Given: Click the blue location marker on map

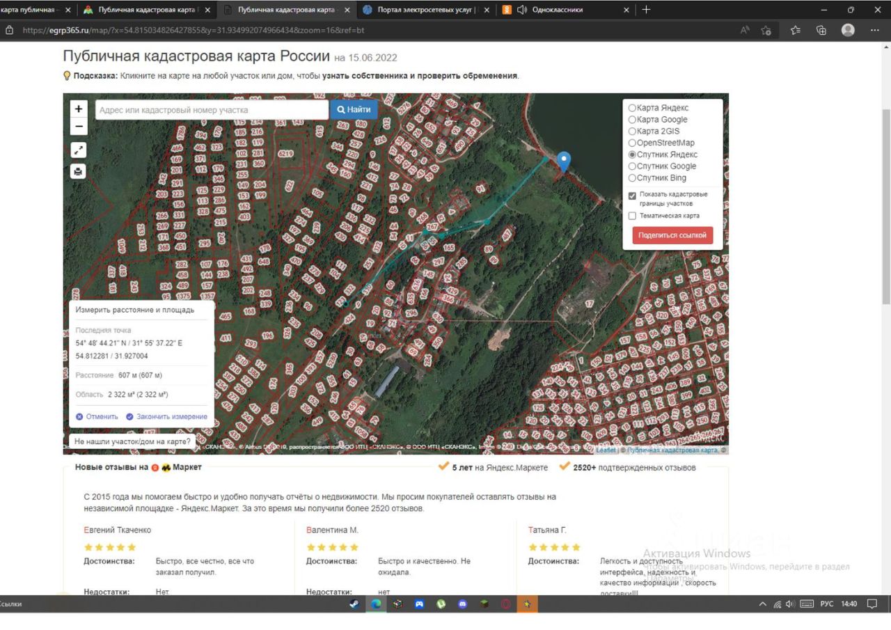Looking at the screenshot, I should 565,162.
